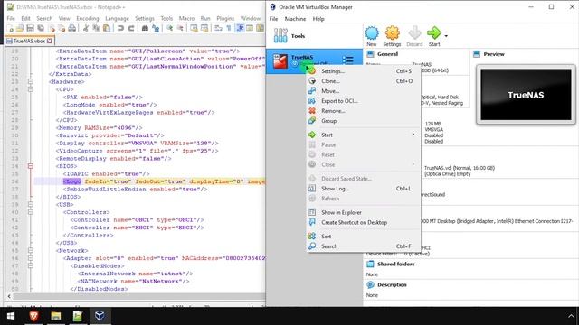Screen dimensions: 579x325
Task: Click the TrueNAS preview thumbnail
Action: pyautogui.click(x=526, y=95)
